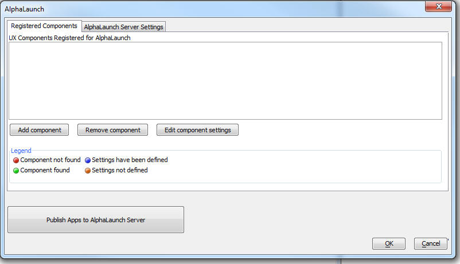This screenshot has height=264, width=460.
Task: Click the 'UX Components Registered for AlphaLaunch' label
Action: point(69,38)
